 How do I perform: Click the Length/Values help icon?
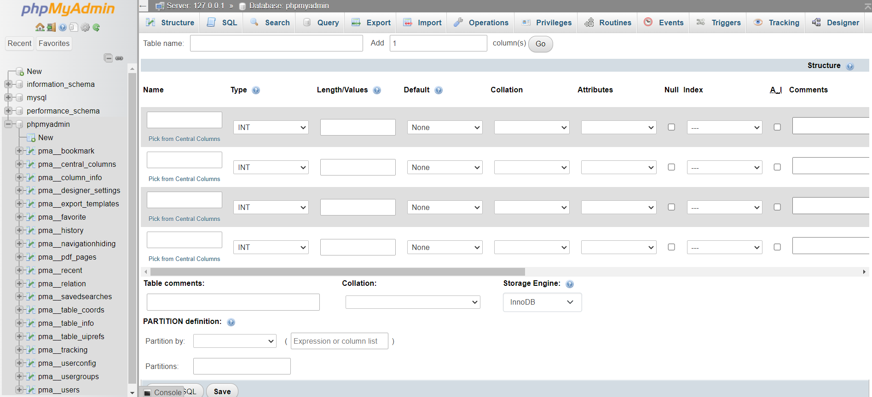377,90
